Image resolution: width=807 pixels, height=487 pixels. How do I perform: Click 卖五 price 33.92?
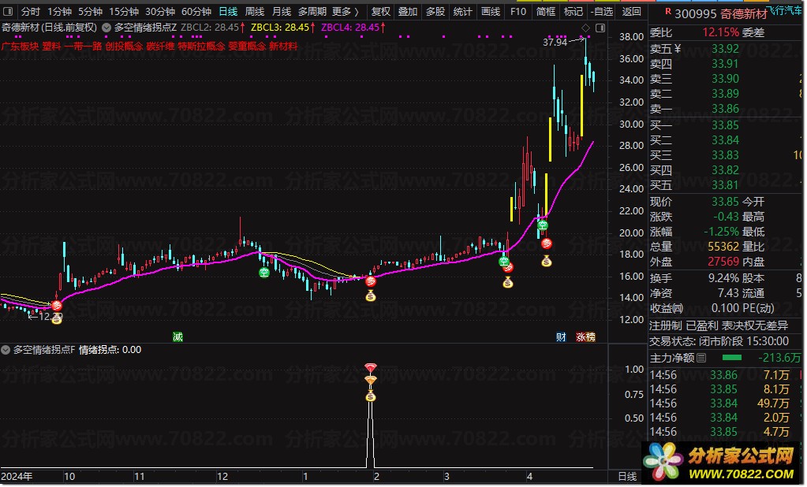point(725,49)
